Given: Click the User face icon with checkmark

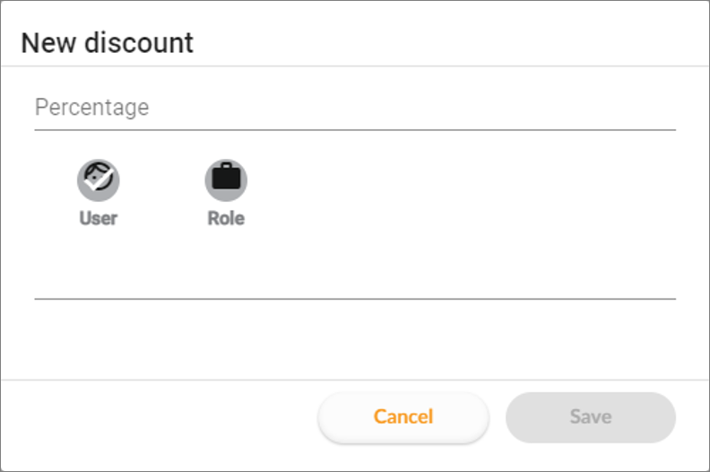Looking at the screenshot, I should pyautogui.click(x=99, y=180).
